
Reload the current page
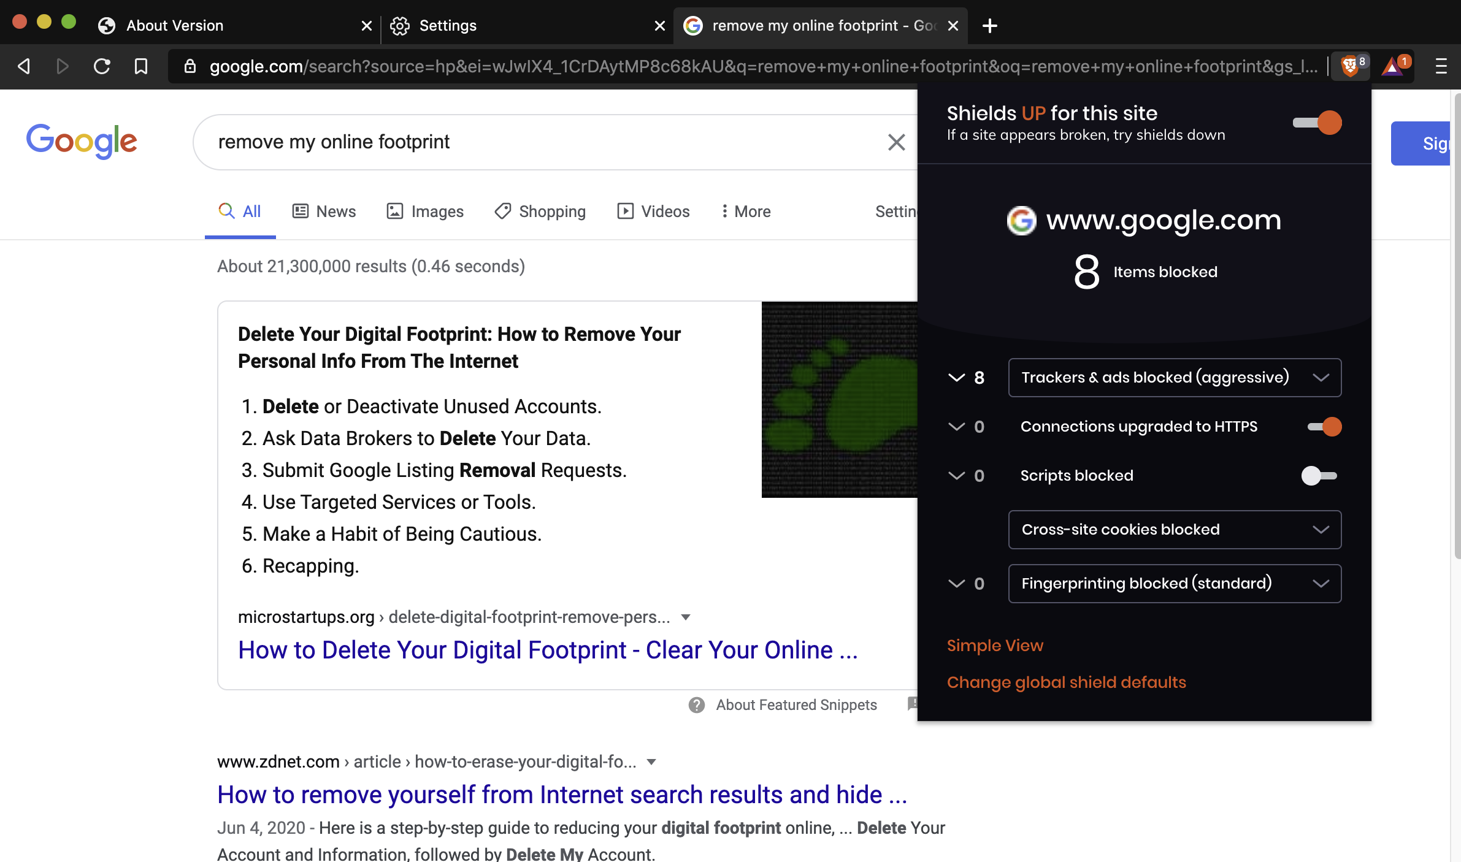point(102,66)
